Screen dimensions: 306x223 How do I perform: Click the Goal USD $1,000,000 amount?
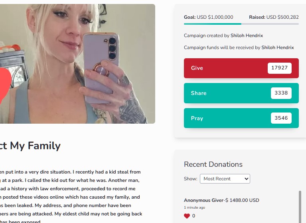pos(208,17)
